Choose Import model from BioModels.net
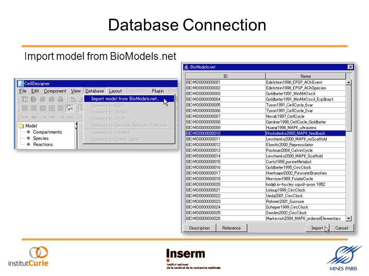 tap(129, 99)
